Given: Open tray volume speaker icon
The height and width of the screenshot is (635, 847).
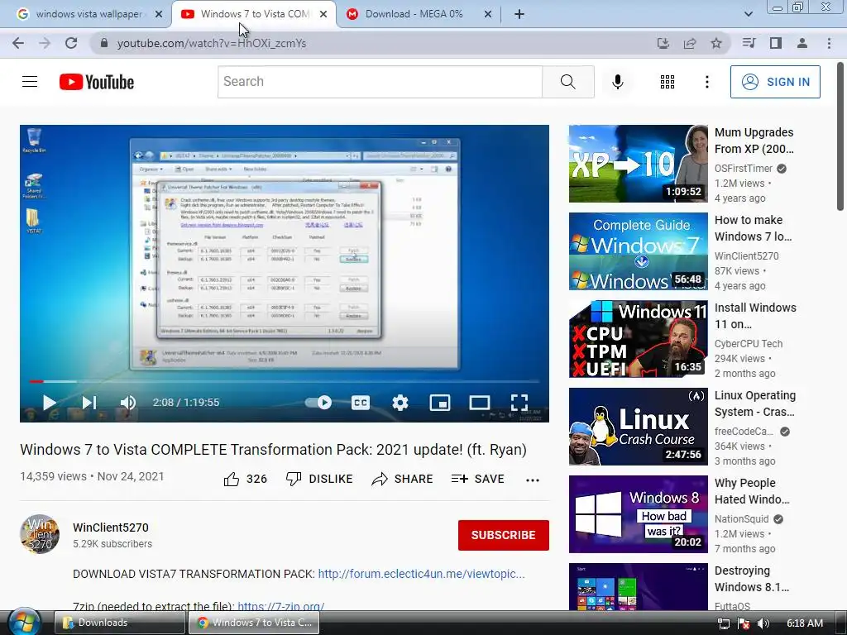Looking at the screenshot, I should tap(763, 623).
